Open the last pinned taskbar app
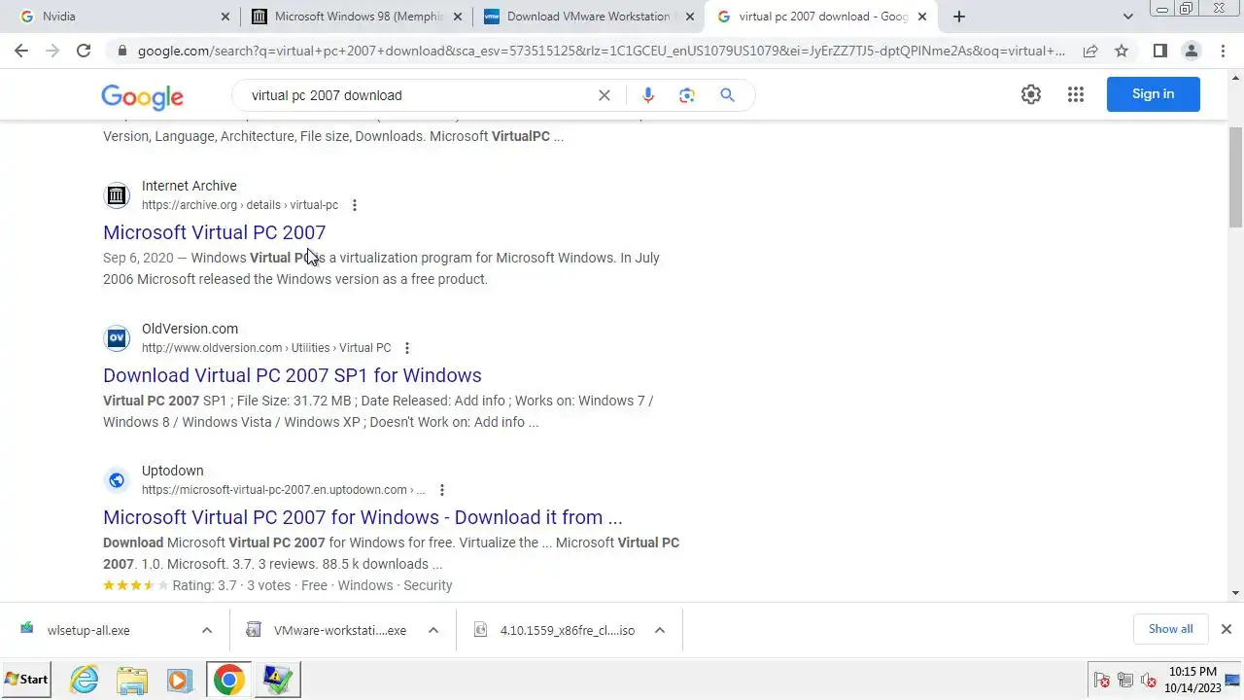 click(x=277, y=680)
